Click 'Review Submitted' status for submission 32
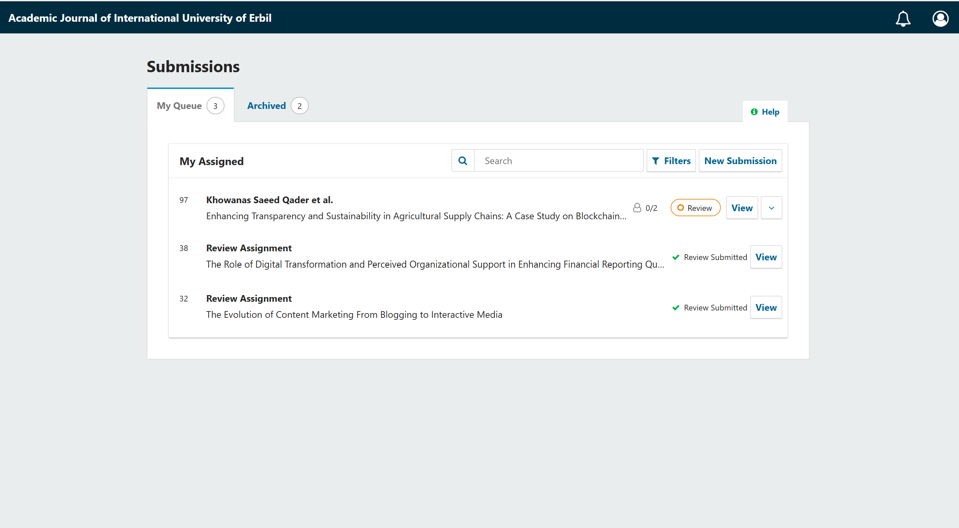This screenshot has width=959, height=528. tap(715, 307)
